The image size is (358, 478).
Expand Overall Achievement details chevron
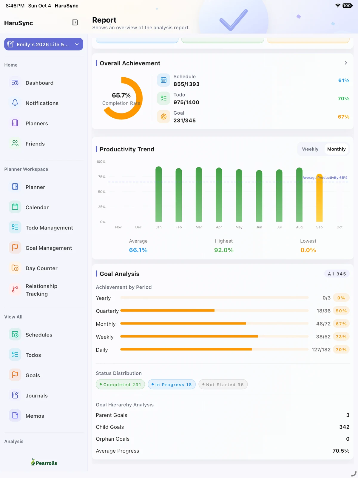(x=346, y=63)
